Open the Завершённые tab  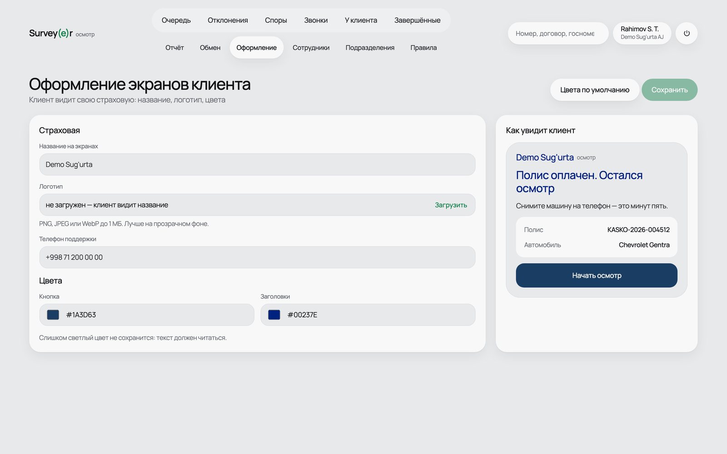click(417, 20)
